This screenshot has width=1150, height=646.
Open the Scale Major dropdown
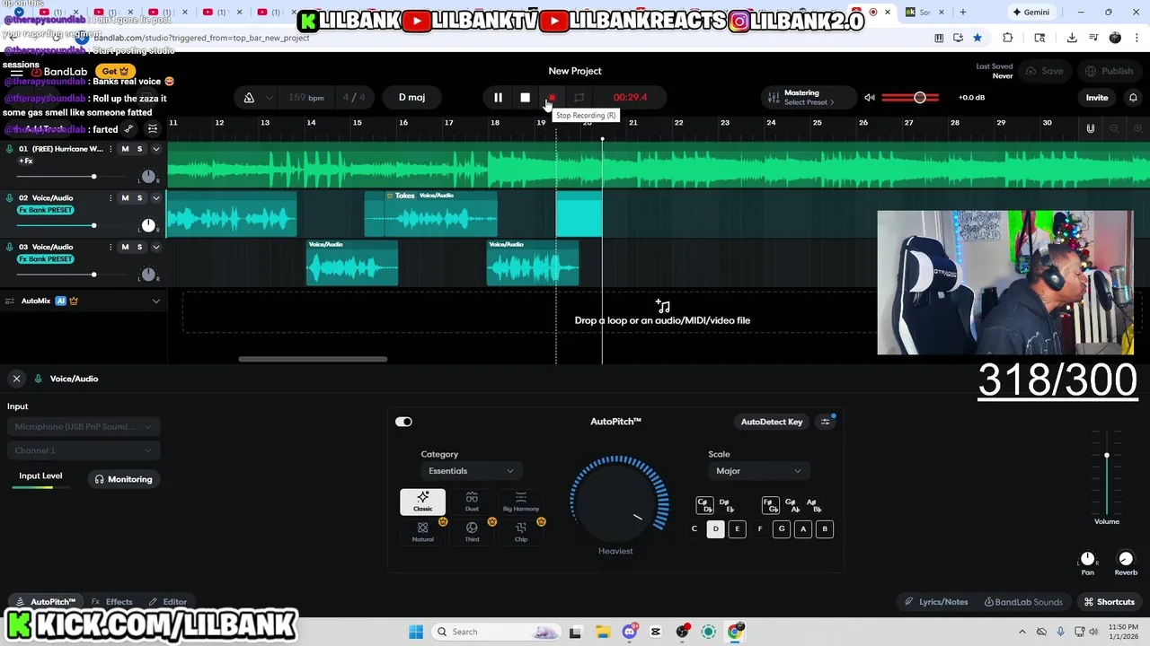click(758, 471)
